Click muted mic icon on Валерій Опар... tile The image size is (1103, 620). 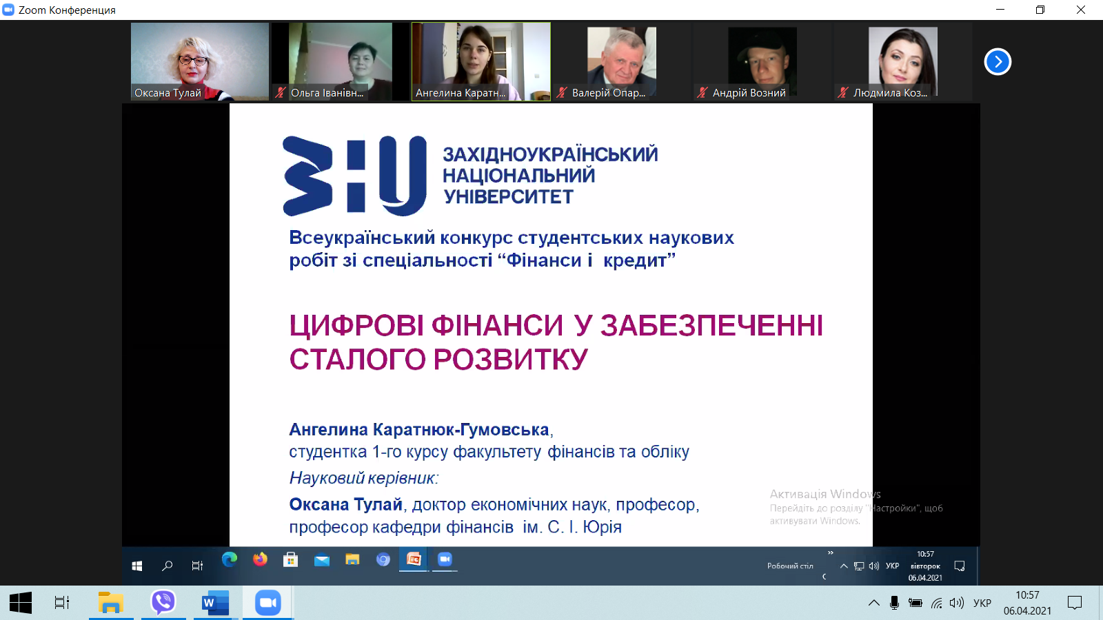pyautogui.click(x=562, y=92)
